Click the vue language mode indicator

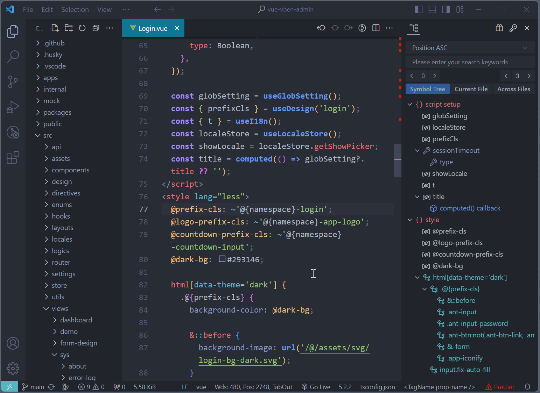pyautogui.click(x=201, y=387)
